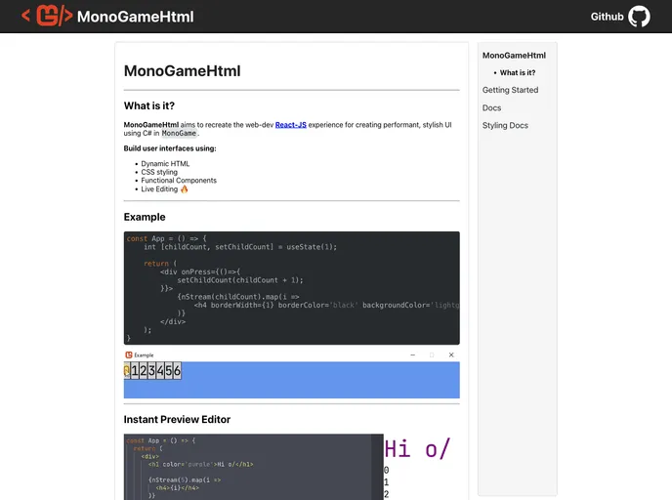This screenshot has height=500, width=672.
Task: Close the Example window screenshot X button
Action: pyautogui.click(x=451, y=354)
